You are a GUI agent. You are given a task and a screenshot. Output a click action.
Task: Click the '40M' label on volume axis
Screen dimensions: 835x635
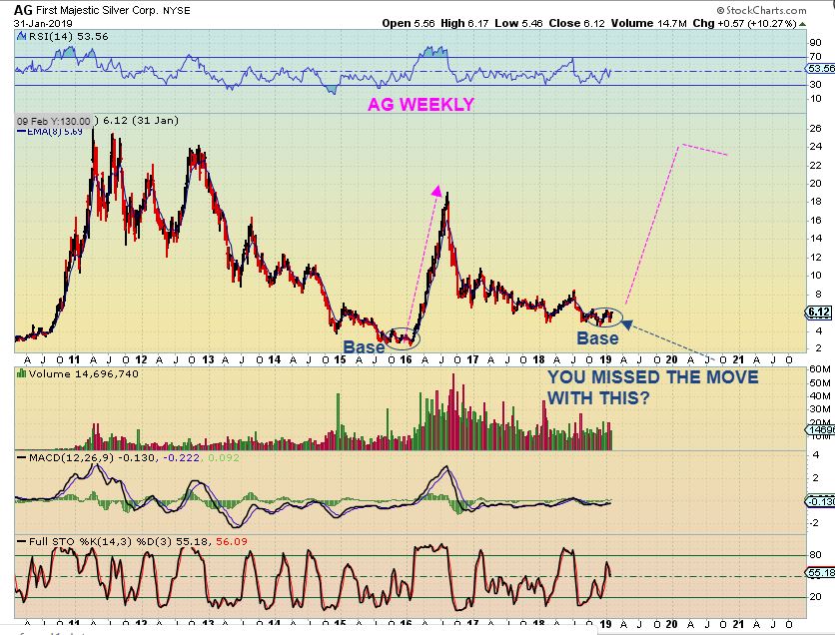pyautogui.click(x=820, y=396)
